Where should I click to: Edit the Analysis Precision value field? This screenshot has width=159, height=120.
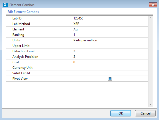(x=110, y=57)
